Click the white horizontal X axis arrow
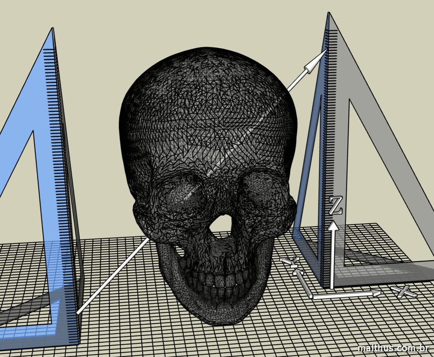The width and height of the screenshot is (434, 357). (346, 295)
